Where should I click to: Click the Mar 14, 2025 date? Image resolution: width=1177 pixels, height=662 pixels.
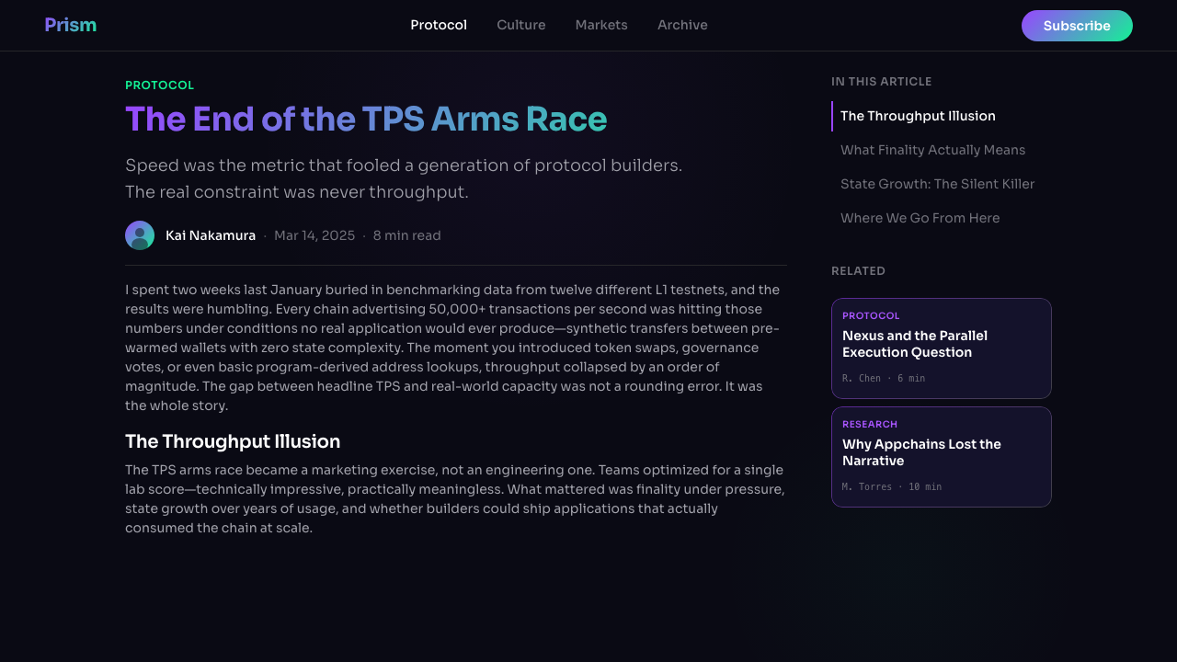click(314, 235)
